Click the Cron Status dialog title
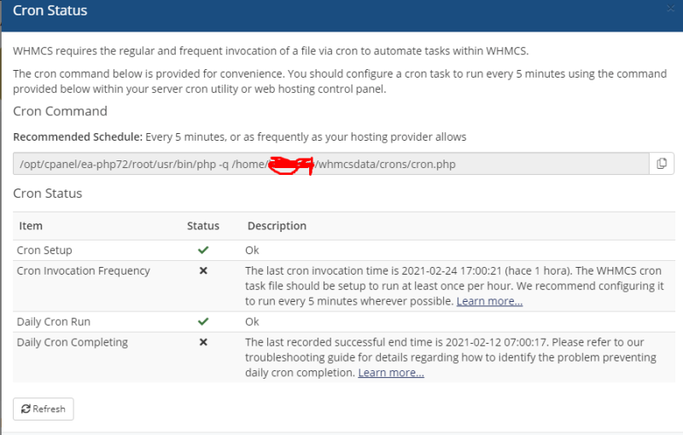 pos(50,11)
